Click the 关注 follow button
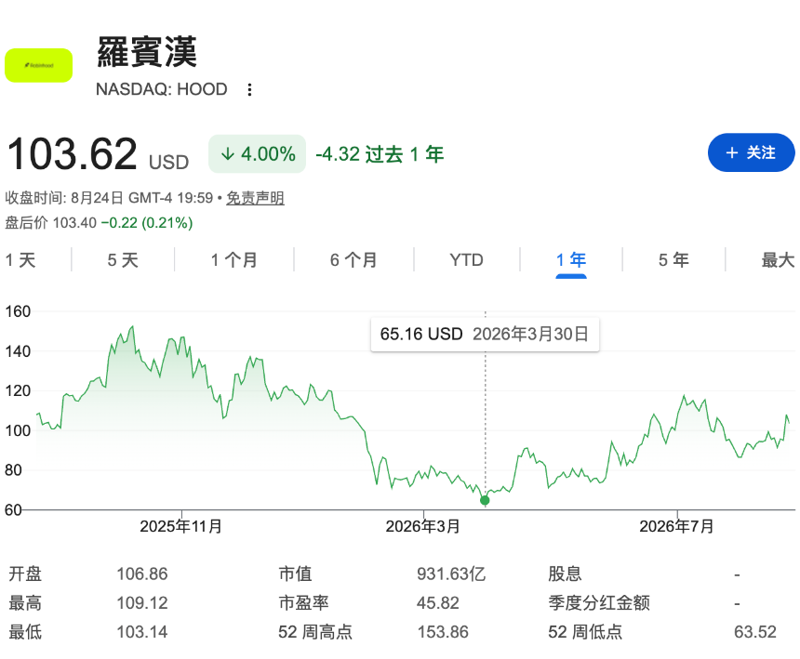800x659 pixels. [x=751, y=152]
